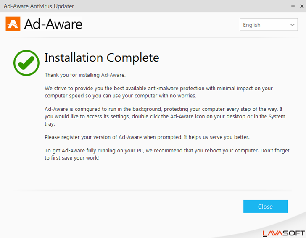Click 'Don't forget to first save your work' text

(71, 158)
